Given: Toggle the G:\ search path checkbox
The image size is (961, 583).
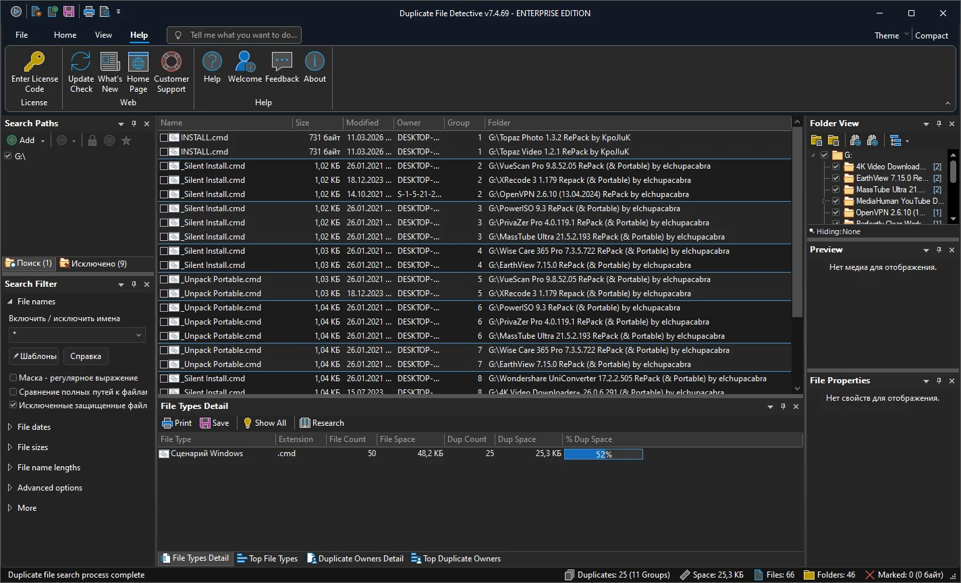Looking at the screenshot, I should tap(8, 156).
